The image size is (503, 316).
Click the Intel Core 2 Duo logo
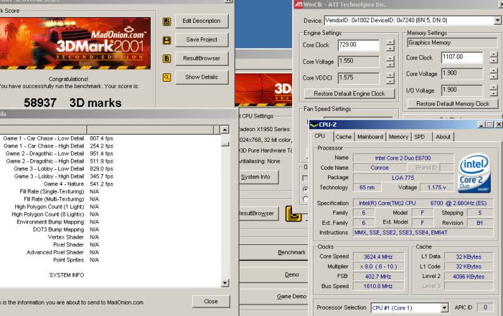pos(474,174)
